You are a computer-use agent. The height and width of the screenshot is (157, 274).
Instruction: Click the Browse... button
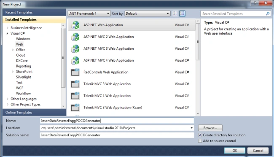210,128
